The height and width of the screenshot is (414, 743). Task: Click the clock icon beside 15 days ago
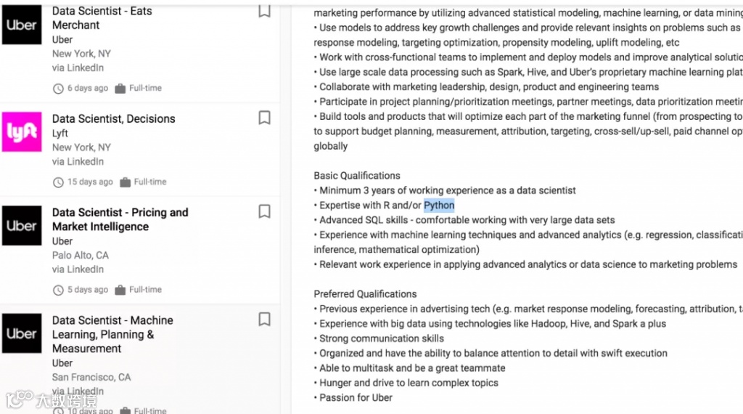[58, 182]
